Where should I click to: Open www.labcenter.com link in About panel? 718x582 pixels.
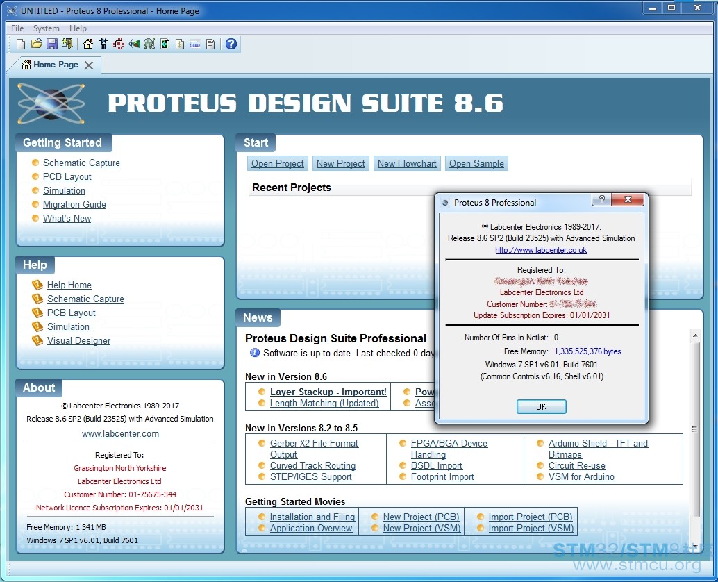pos(120,433)
